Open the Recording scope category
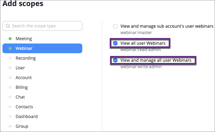Screen dimensions: 215x132 43,58
